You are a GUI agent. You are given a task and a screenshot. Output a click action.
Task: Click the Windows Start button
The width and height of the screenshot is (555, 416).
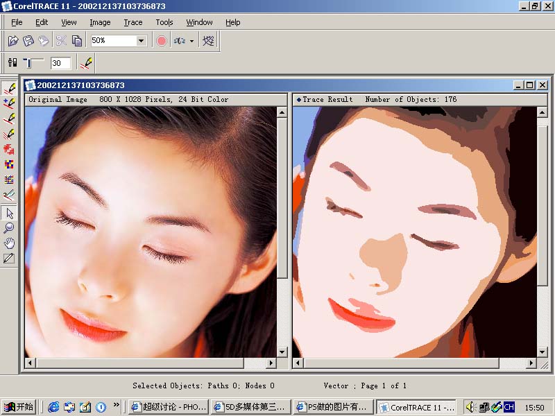(x=19, y=407)
